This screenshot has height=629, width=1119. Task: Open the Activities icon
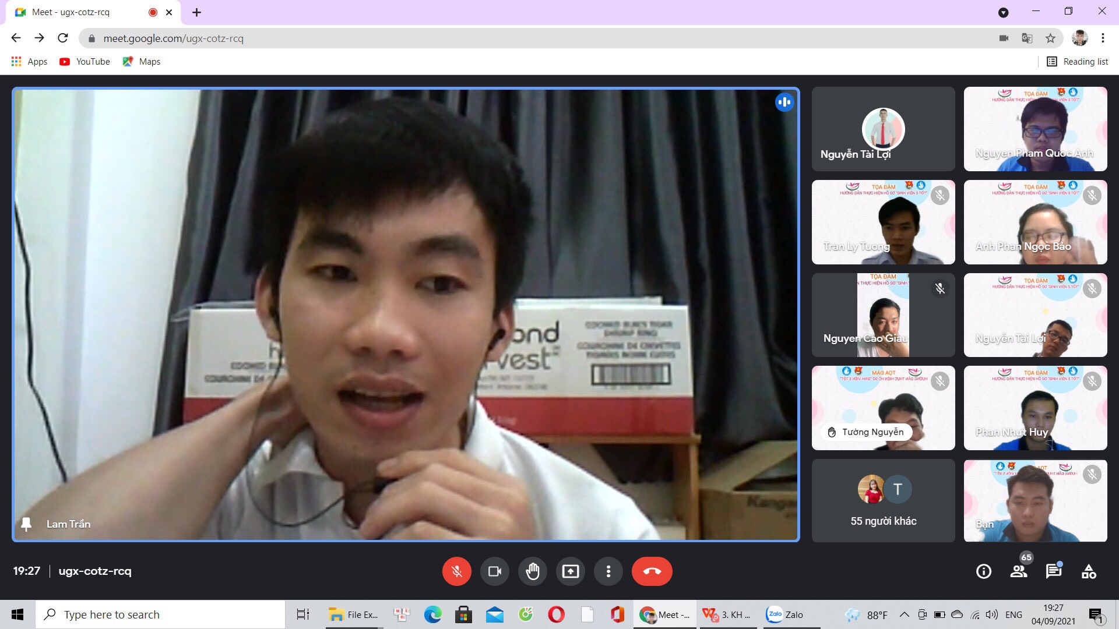[1089, 571]
